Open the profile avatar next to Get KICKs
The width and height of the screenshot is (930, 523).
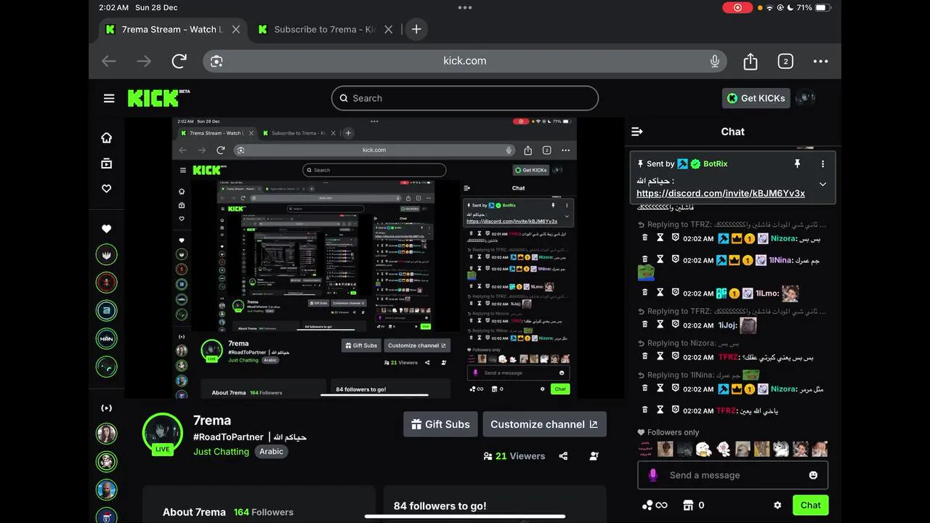805,98
